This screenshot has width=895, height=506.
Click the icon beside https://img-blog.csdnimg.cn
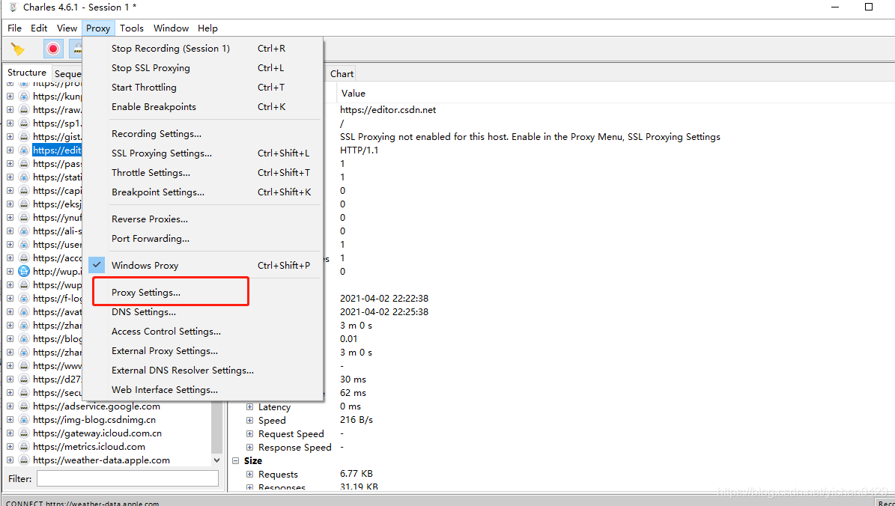click(24, 420)
